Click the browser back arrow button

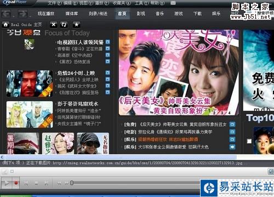tap(5, 14)
